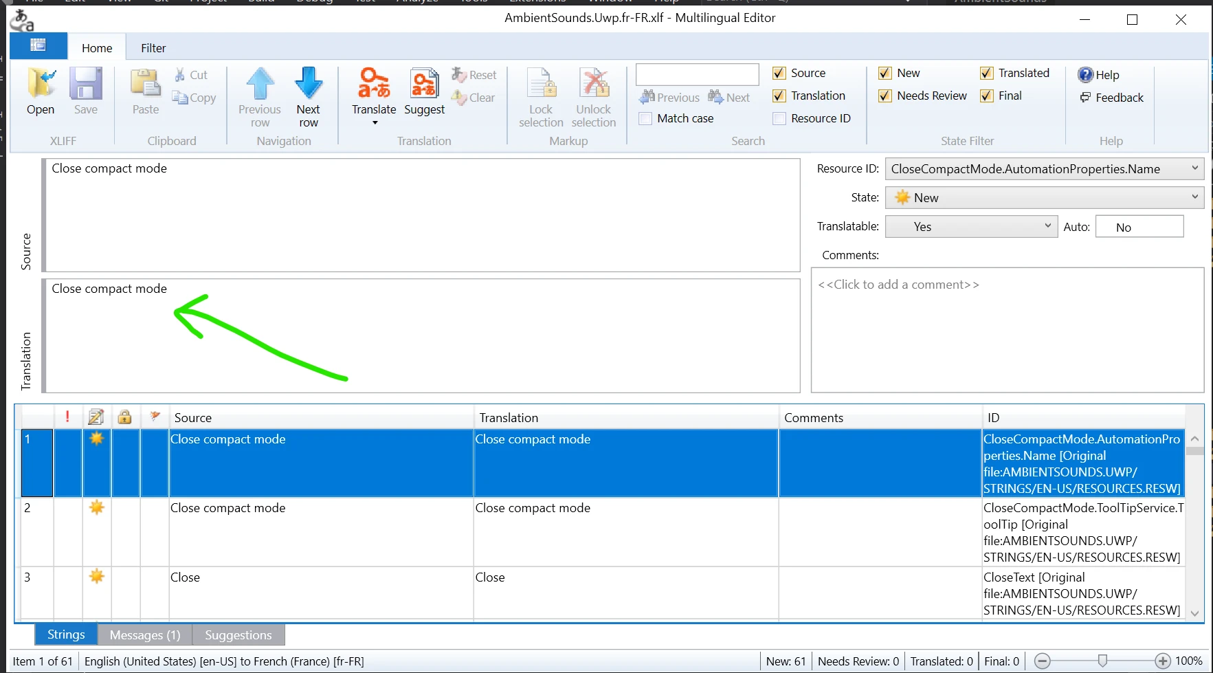Click the zoom out minus icon
1213x673 pixels.
(1042, 661)
